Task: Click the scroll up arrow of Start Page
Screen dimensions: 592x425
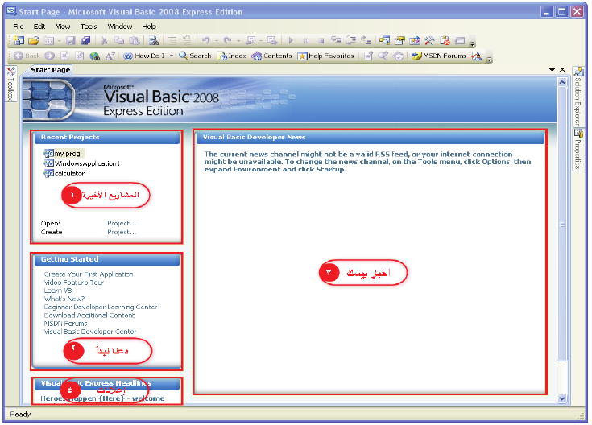Action: 562,82
